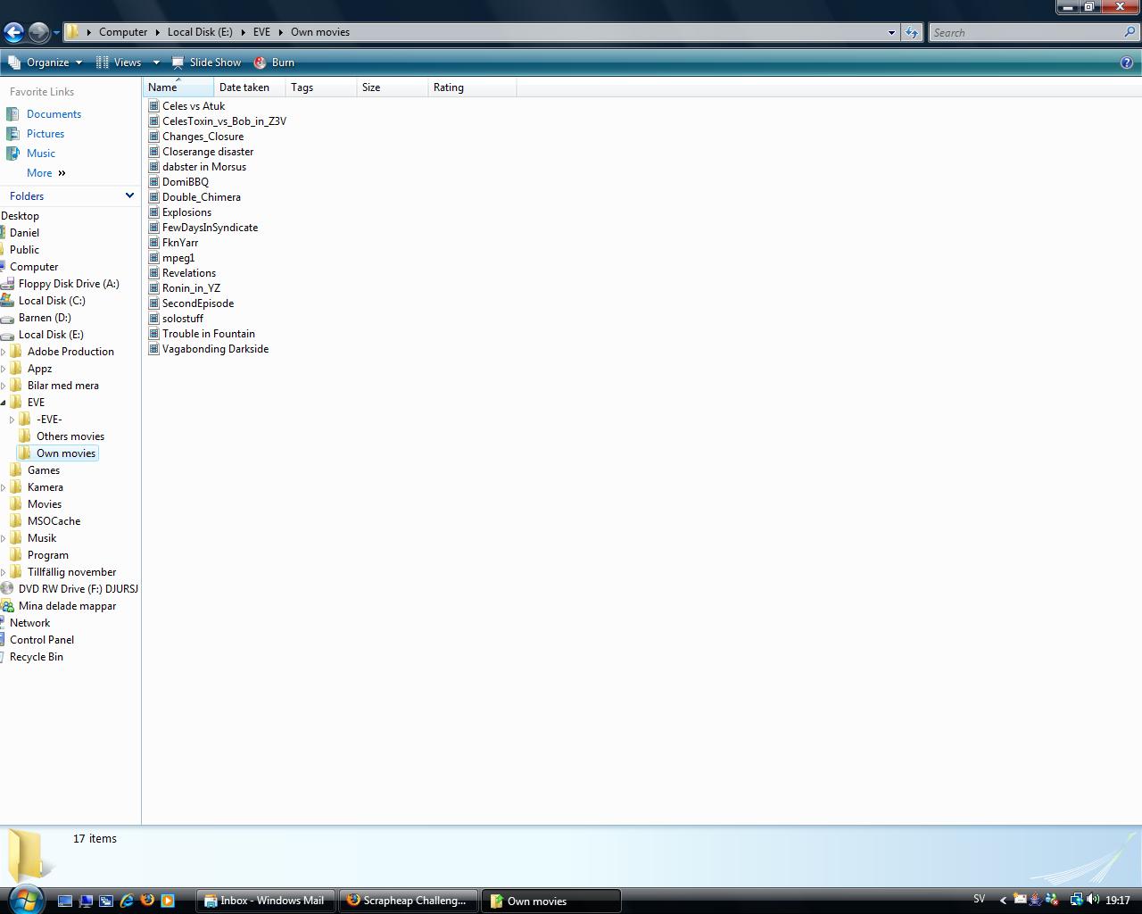Collapse the EVE folder node

point(4,403)
